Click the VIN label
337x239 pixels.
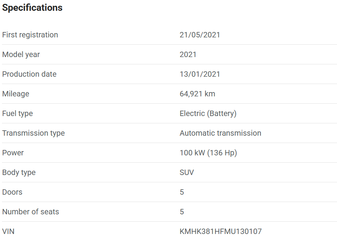click(x=8, y=231)
